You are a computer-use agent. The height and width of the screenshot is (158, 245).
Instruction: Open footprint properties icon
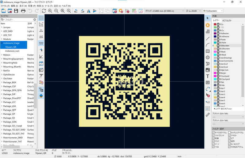[x=115, y=11]
